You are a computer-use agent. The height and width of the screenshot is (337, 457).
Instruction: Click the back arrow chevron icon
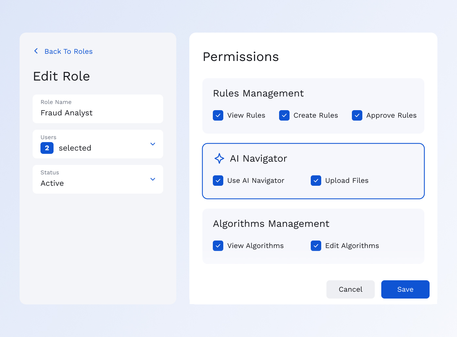(x=36, y=51)
